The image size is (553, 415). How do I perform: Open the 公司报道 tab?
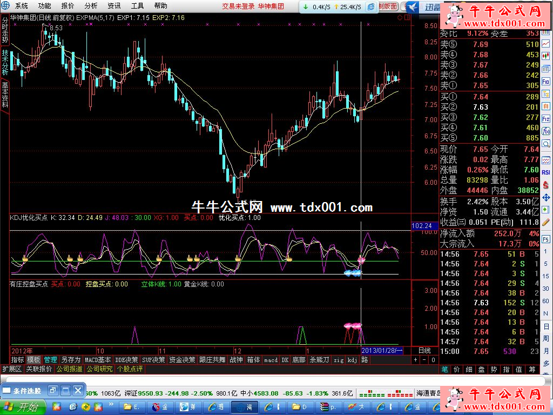69,369
